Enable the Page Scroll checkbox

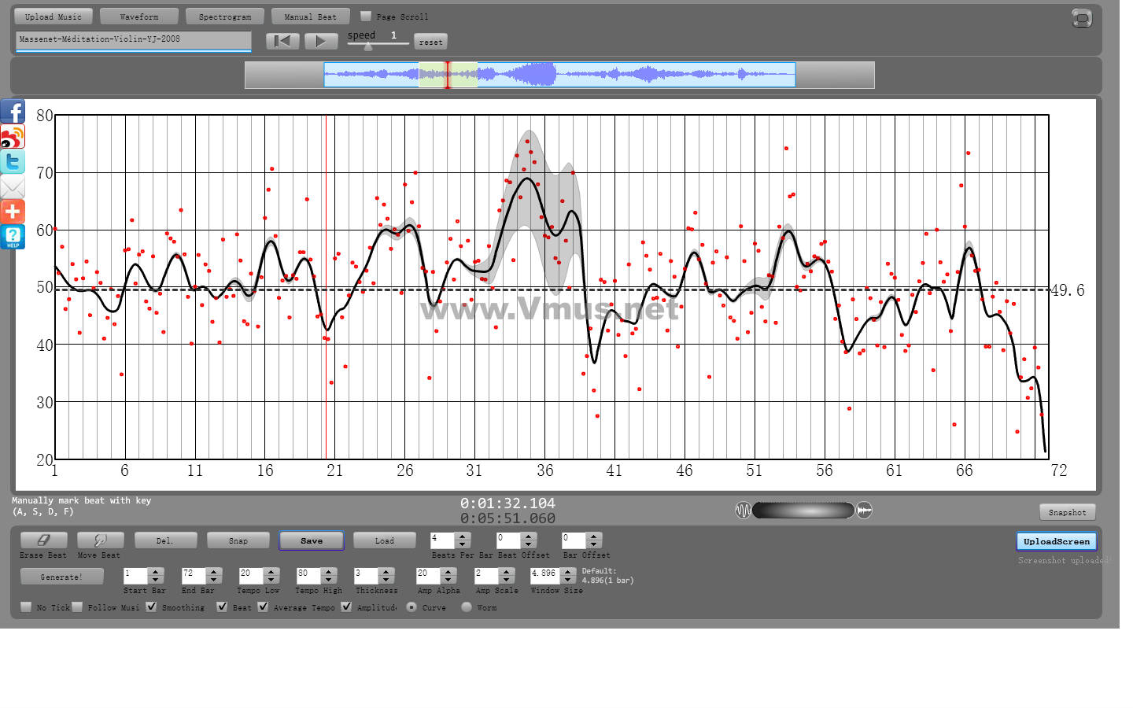coord(366,16)
